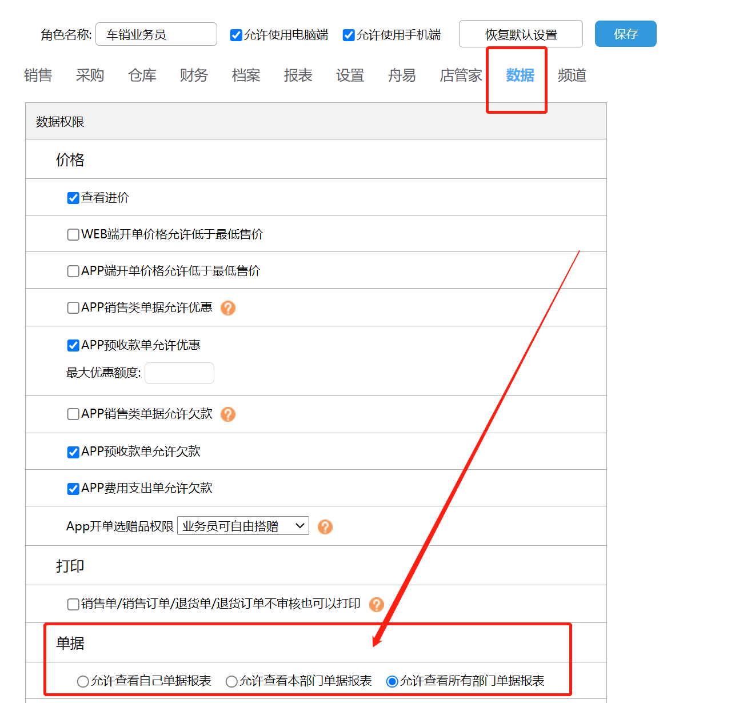743x703 pixels.
Task: Focus the 最大优惠额度 input field
Action: coord(179,373)
